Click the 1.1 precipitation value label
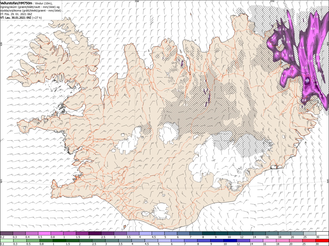Screen dimensions: 329x246 [284, 54]
